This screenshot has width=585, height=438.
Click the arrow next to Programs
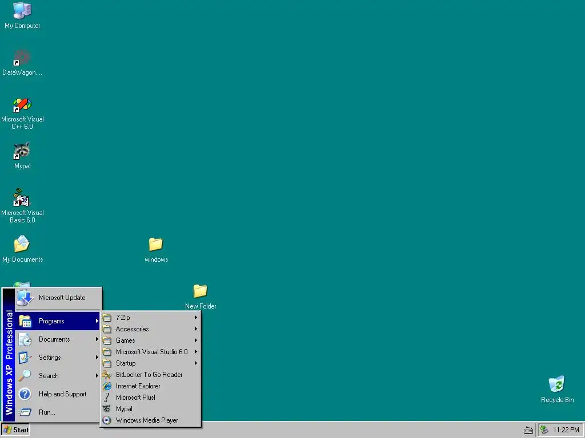coord(97,321)
